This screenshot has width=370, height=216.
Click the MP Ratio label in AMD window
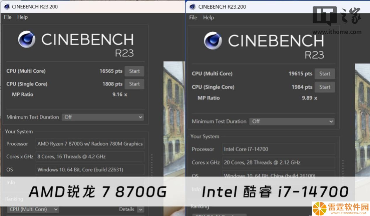22,94
